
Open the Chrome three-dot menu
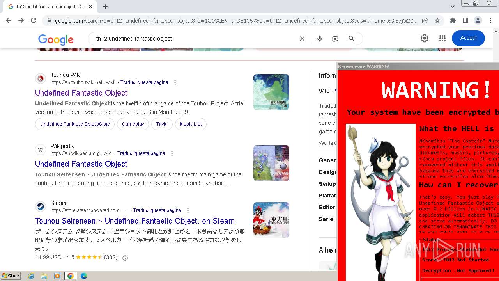[490, 21]
